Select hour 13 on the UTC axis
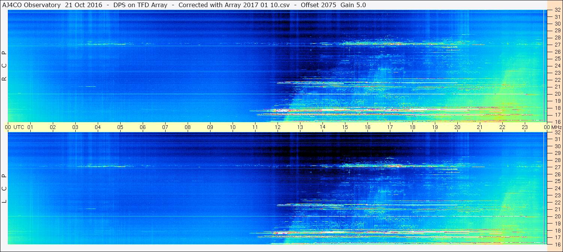The width and height of the screenshot is (563, 252). 300,127
